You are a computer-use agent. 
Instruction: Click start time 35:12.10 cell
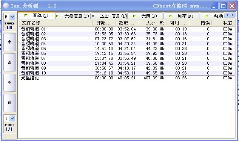[x=104, y=73]
